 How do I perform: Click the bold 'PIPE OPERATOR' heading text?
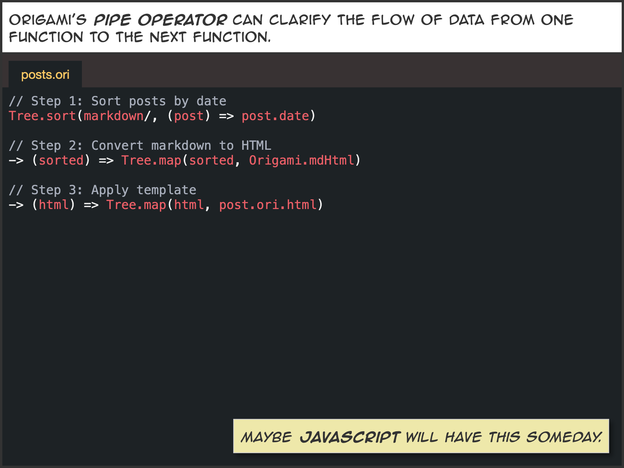click(x=160, y=20)
